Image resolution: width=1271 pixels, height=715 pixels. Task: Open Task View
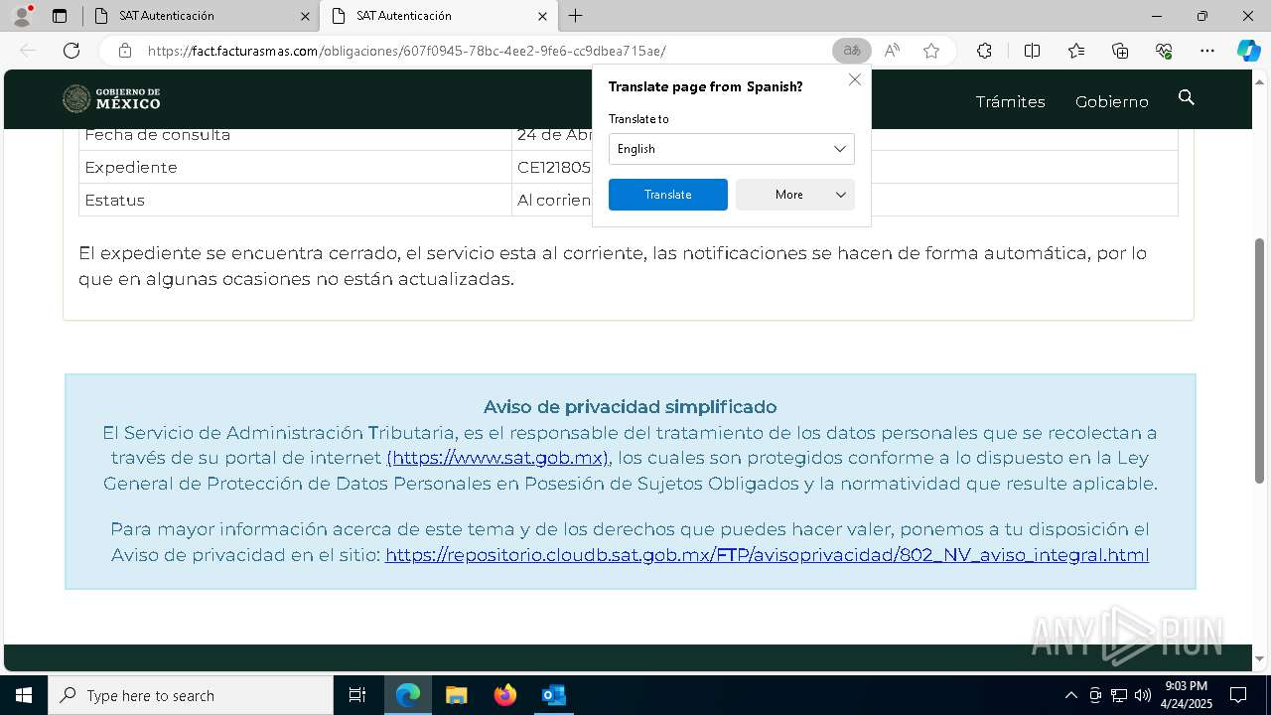click(357, 695)
